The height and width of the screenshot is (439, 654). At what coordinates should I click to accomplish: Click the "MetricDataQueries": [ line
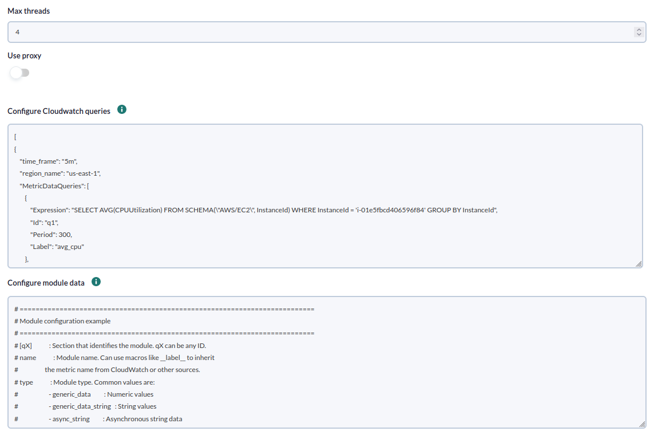pyautogui.click(x=54, y=186)
